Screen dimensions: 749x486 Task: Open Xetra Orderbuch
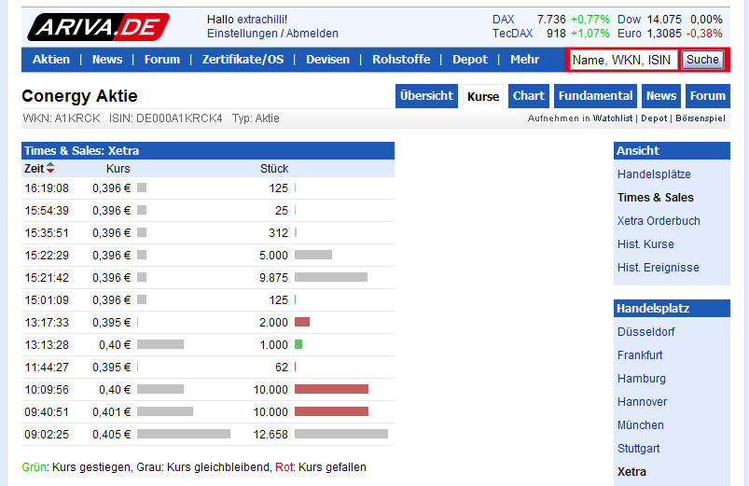[x=659, y=221]
